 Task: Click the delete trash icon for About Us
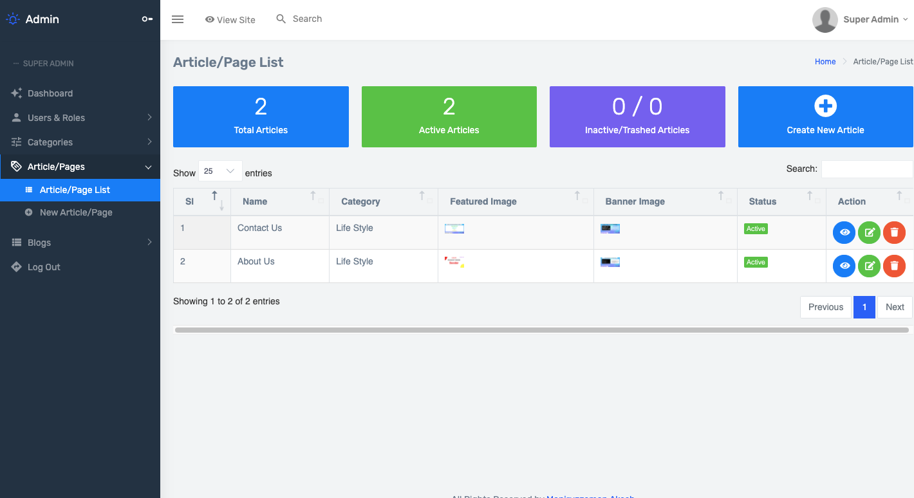(x=894, y=266)
